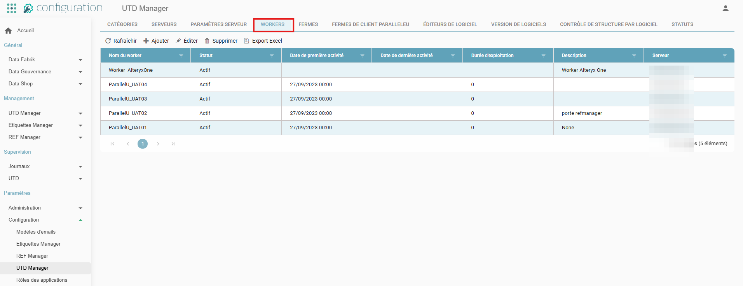Switch to the Catégories tab
The height and width of the screenshot is (286, 743).
tap(122, 24)
